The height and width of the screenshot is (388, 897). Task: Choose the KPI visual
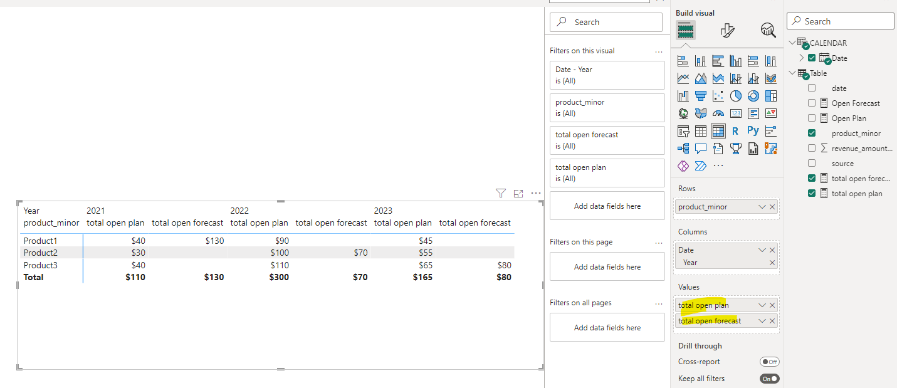click(771, 113)
